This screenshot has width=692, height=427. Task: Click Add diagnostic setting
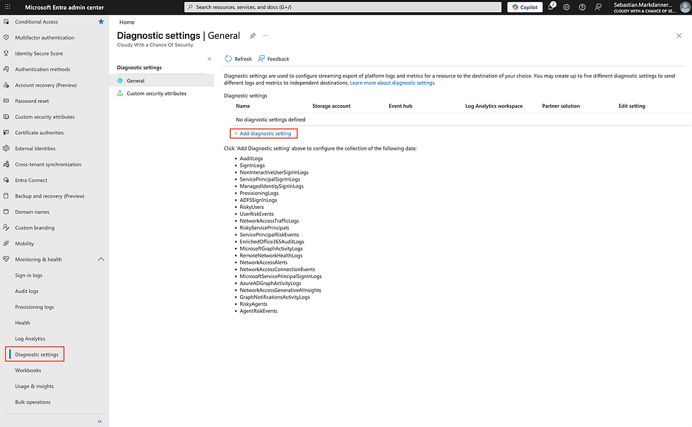pos(263,133)
